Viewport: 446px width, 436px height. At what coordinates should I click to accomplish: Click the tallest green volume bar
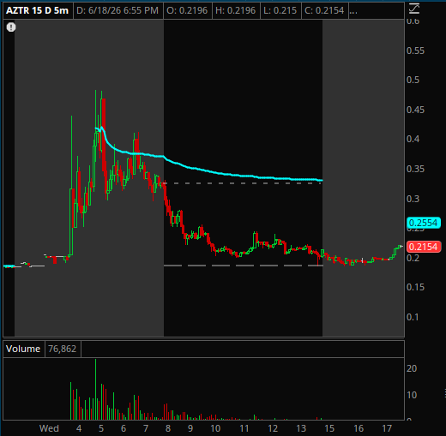[x=95, y=389]
